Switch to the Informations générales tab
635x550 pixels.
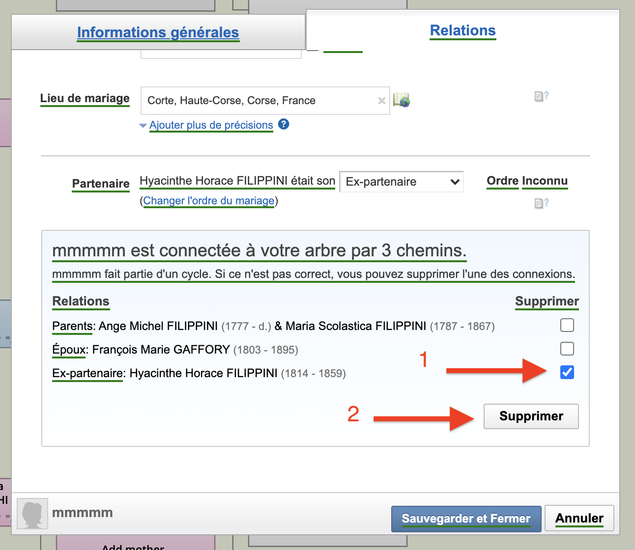point(158,32)
